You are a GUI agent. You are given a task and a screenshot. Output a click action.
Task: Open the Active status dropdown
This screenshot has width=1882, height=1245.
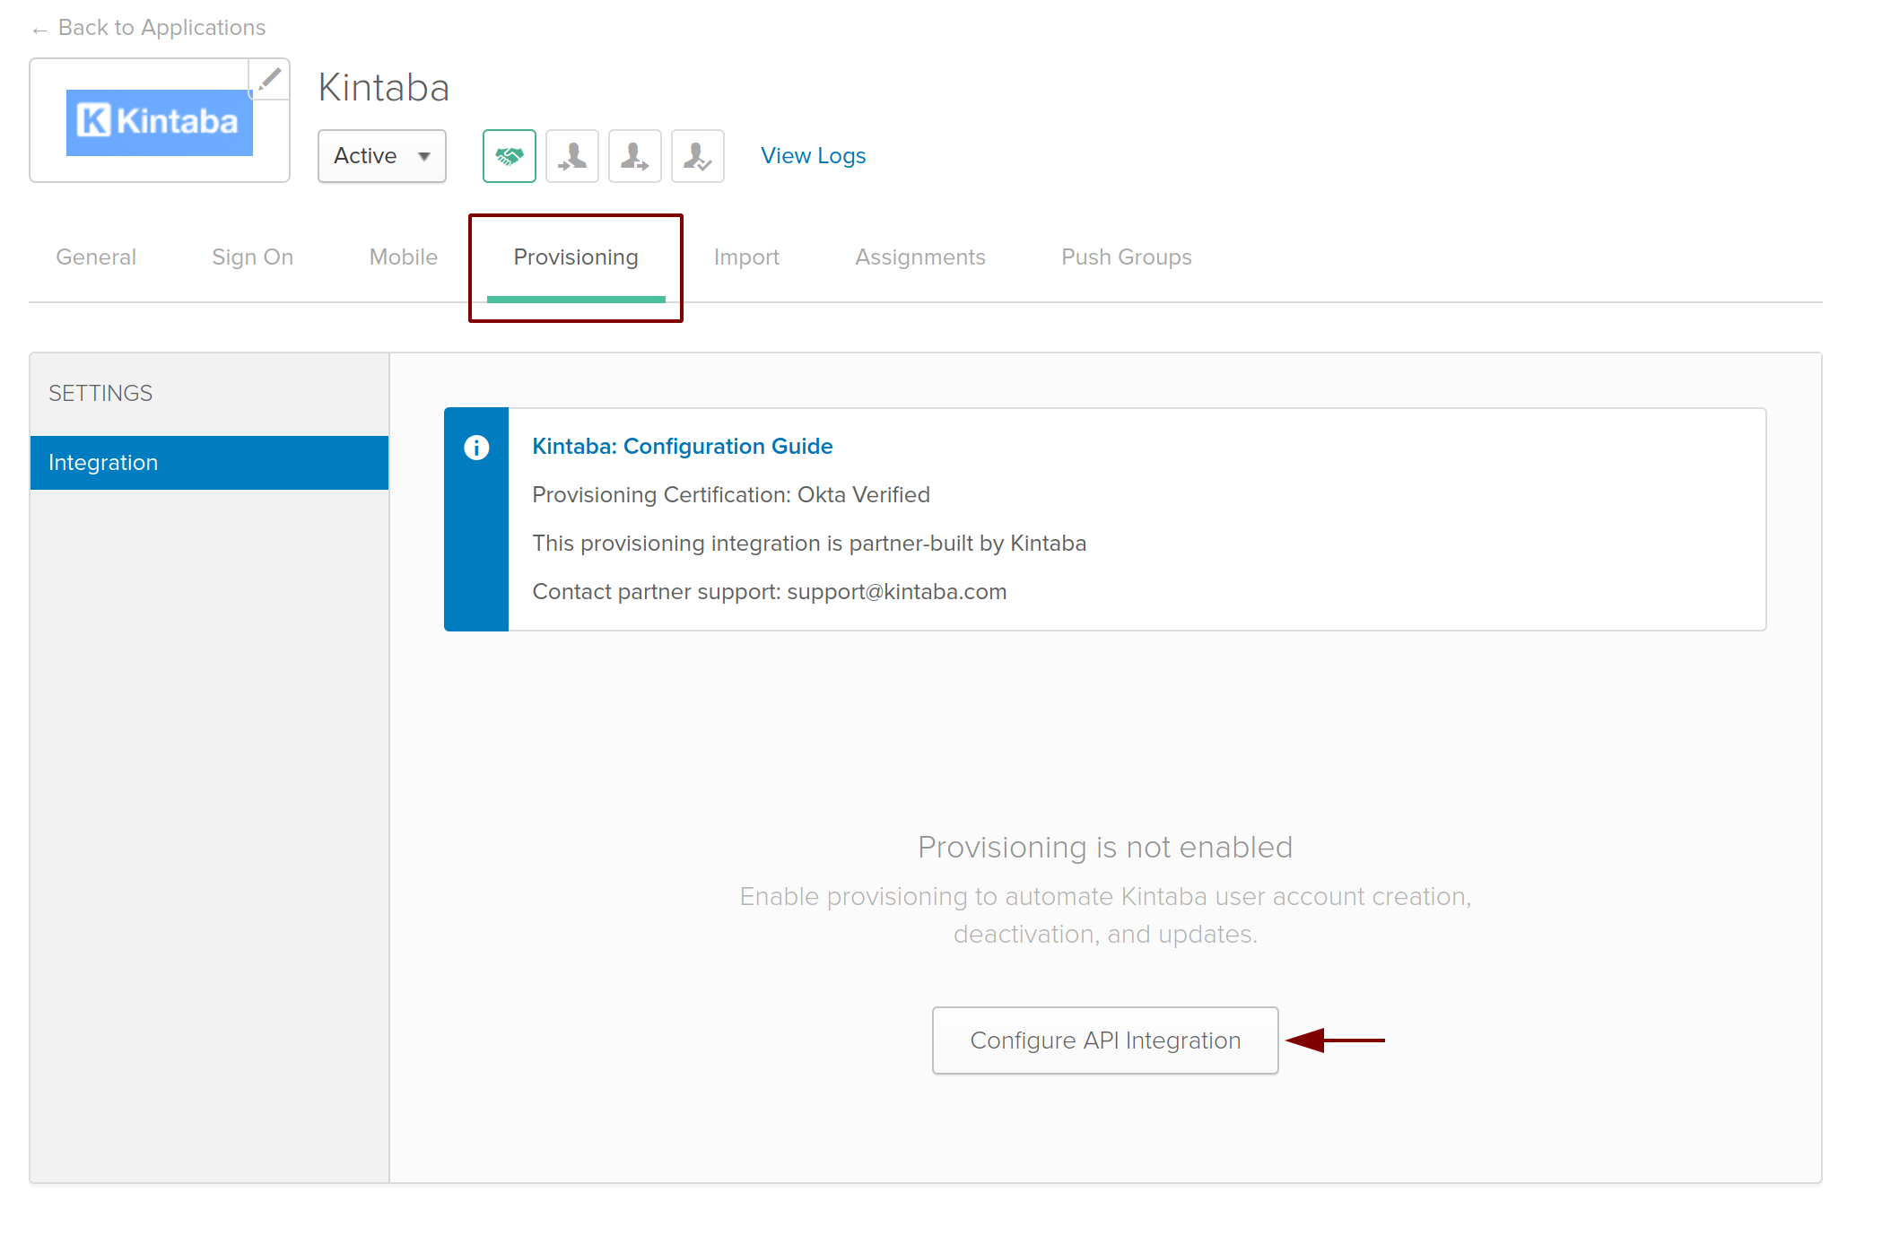(x=382, y=156)
